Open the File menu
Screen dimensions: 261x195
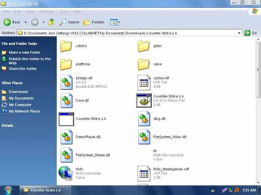click(x=6, y=11)
